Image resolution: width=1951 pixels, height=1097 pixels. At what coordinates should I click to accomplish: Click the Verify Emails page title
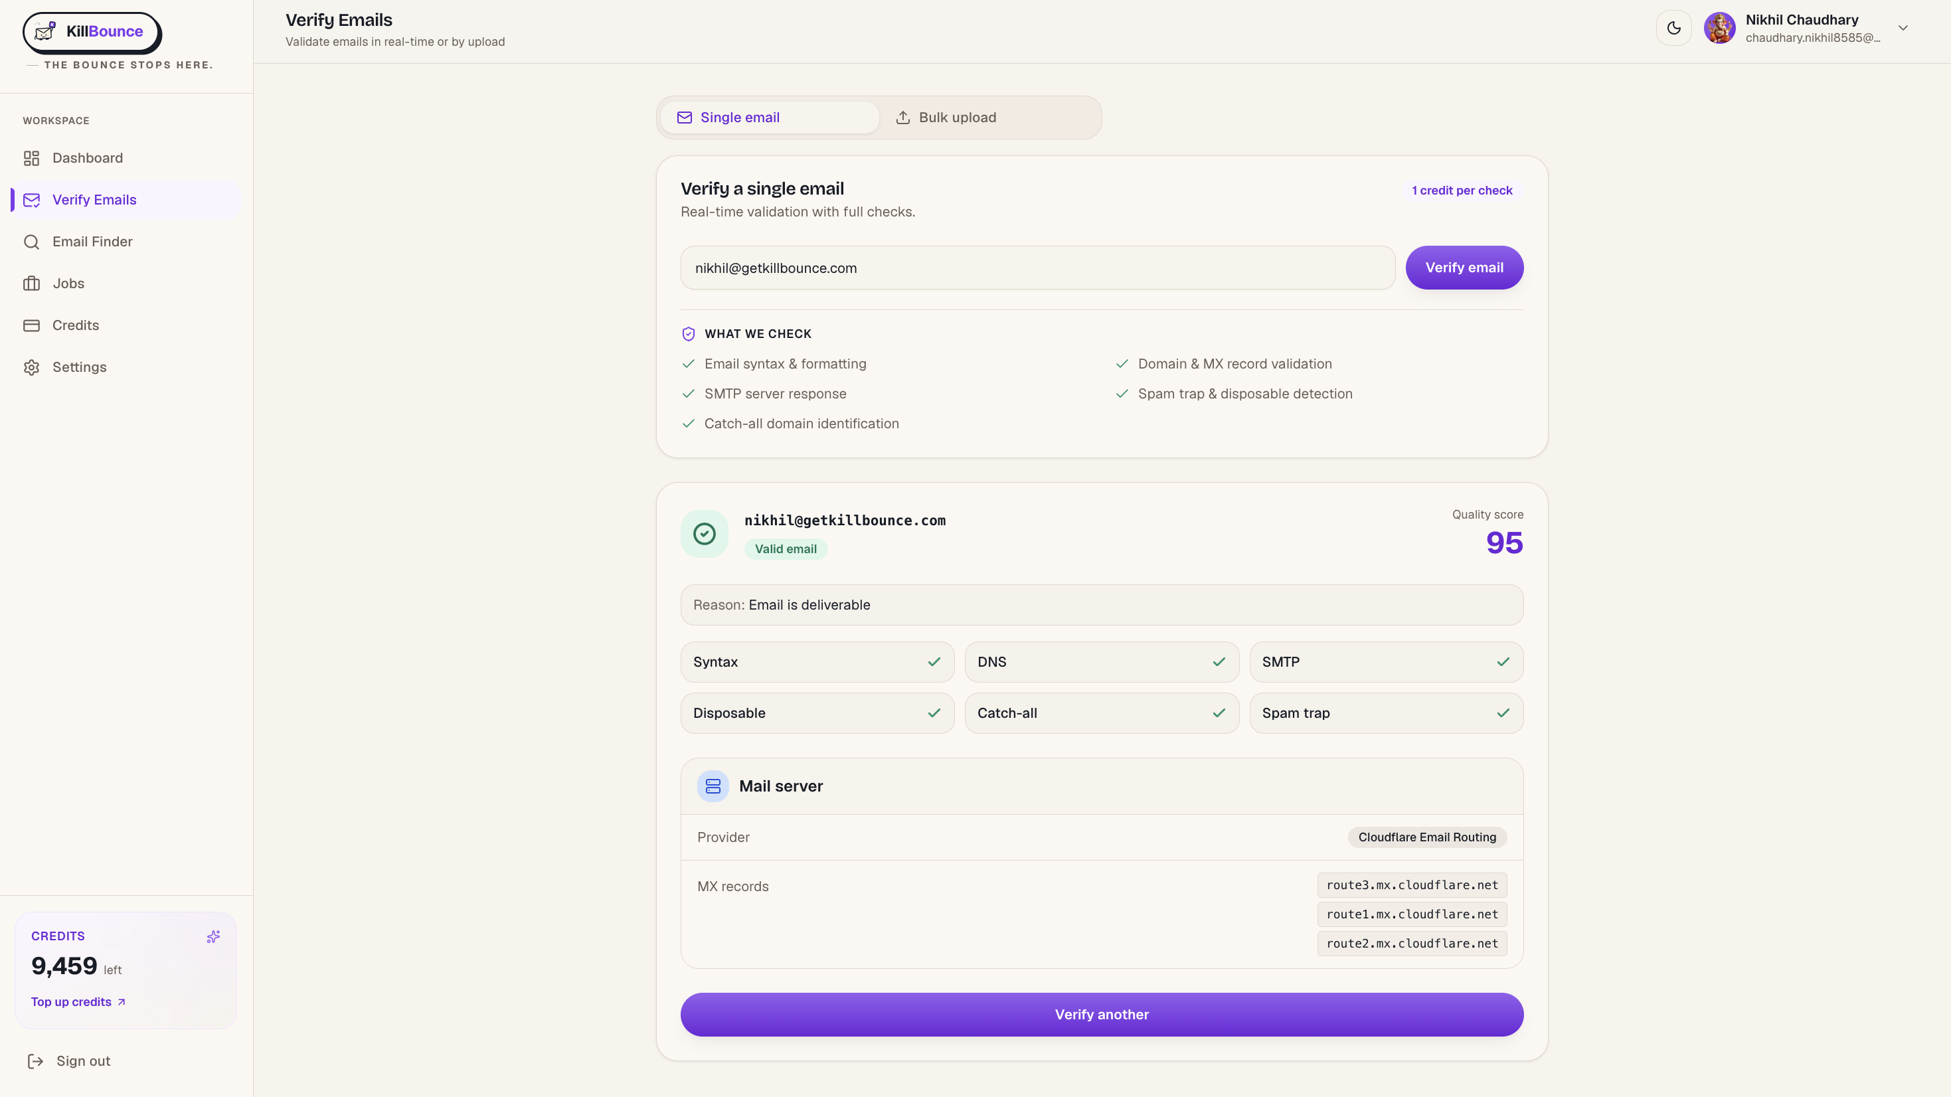coord(339,20)
